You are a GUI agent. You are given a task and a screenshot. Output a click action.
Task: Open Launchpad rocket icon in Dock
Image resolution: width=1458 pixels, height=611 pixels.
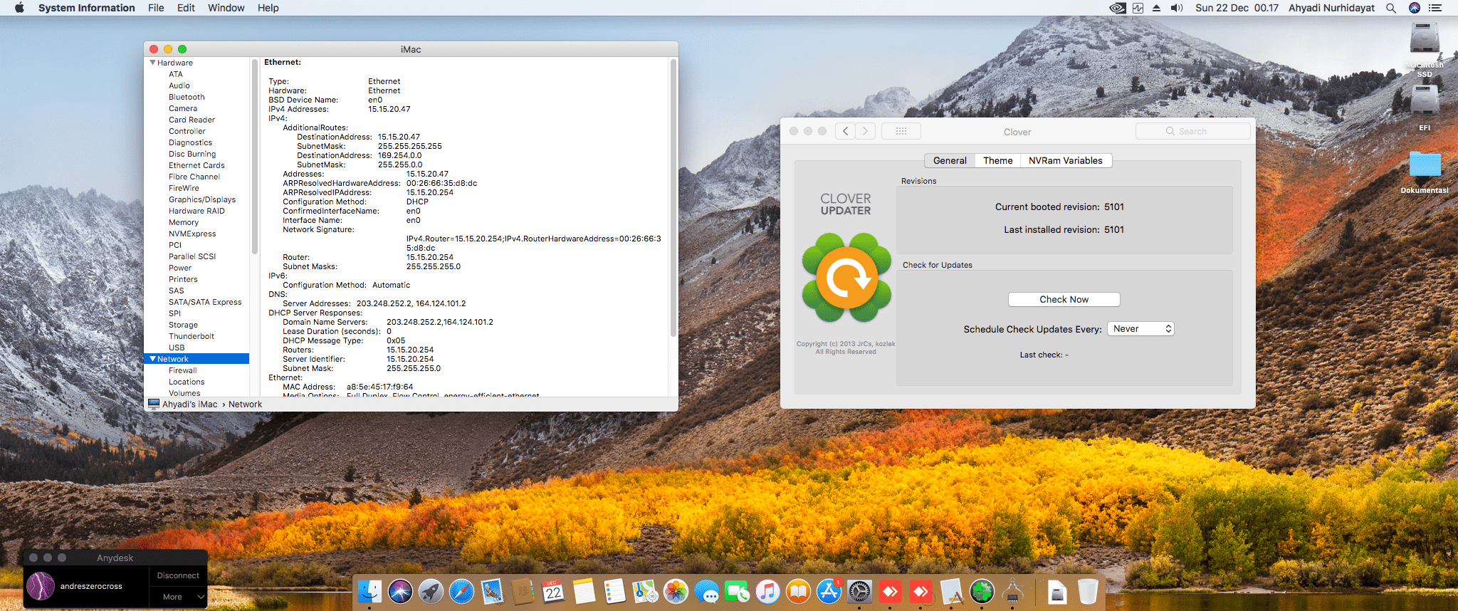tap(431, 591)
